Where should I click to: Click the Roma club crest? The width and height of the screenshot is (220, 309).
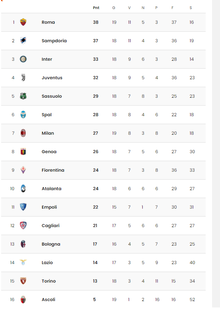23,22
